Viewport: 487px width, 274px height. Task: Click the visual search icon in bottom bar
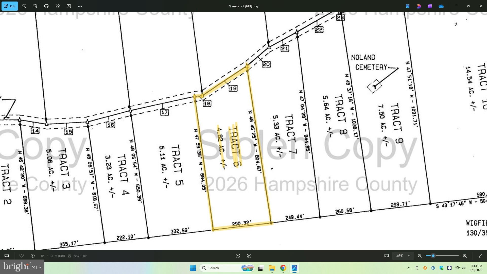point(238,256)
